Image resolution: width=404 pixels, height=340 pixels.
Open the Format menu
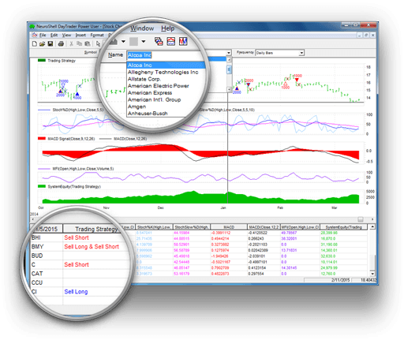tap(97, 35)
